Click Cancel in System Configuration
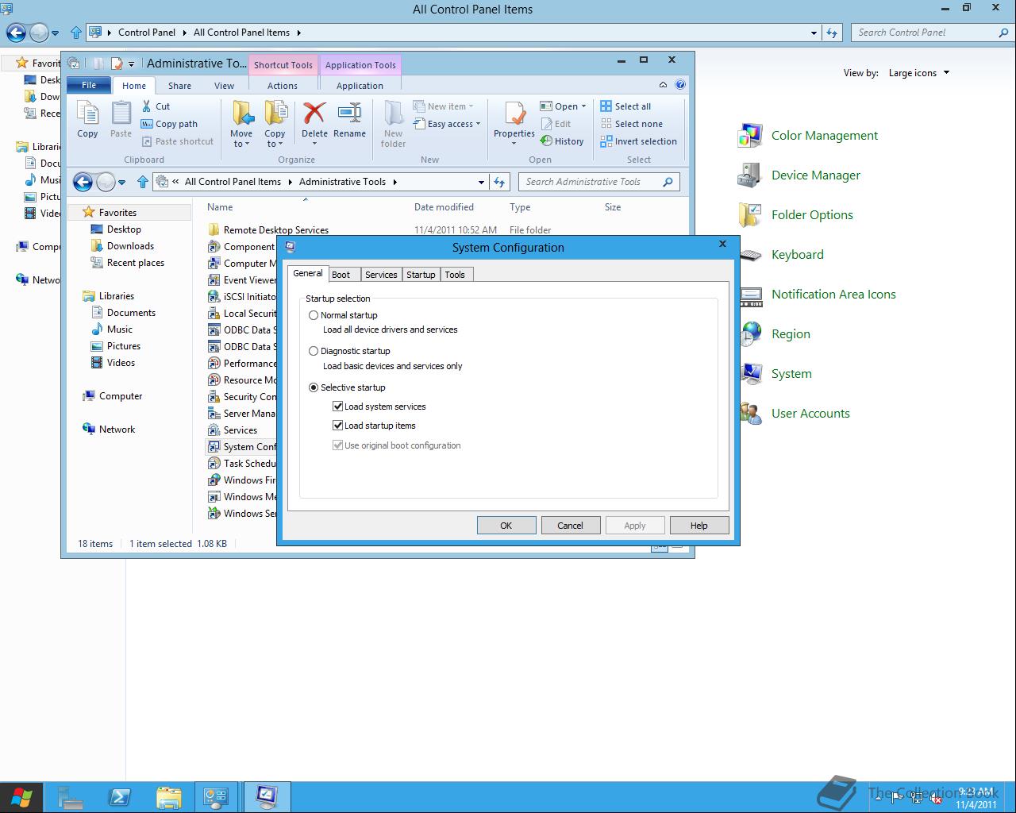The image size is (1016, 813). [570, 526]
